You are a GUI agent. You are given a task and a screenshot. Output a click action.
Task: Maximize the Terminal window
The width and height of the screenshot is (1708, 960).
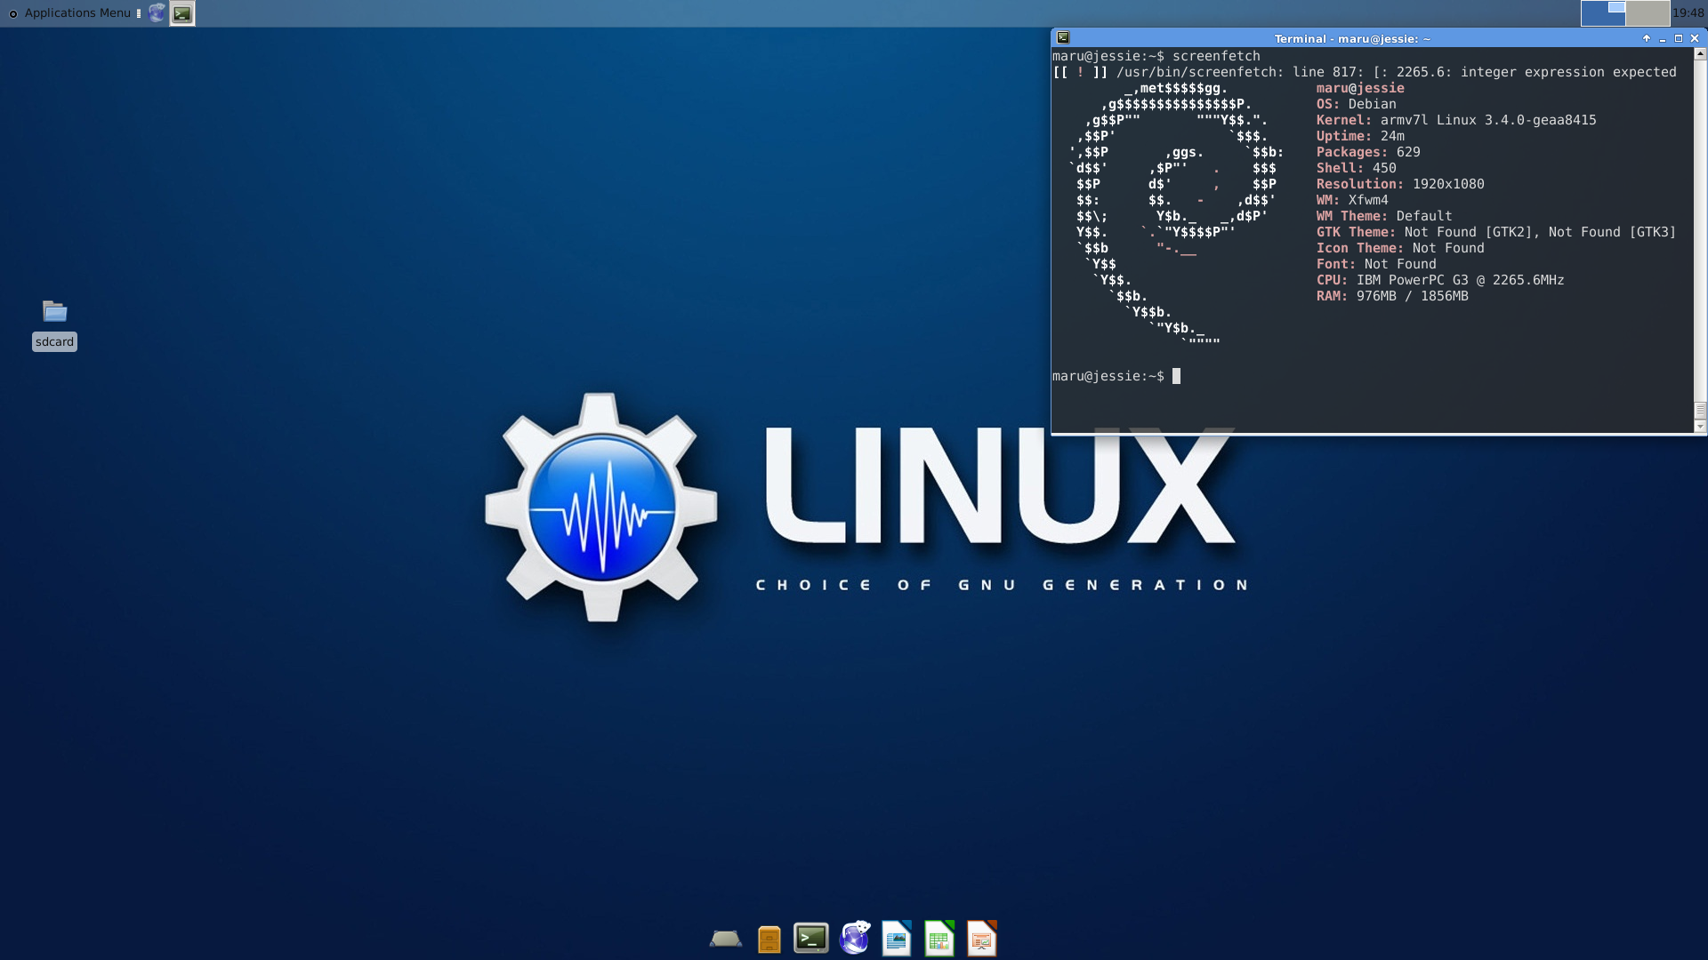[x=1678, y=38]
